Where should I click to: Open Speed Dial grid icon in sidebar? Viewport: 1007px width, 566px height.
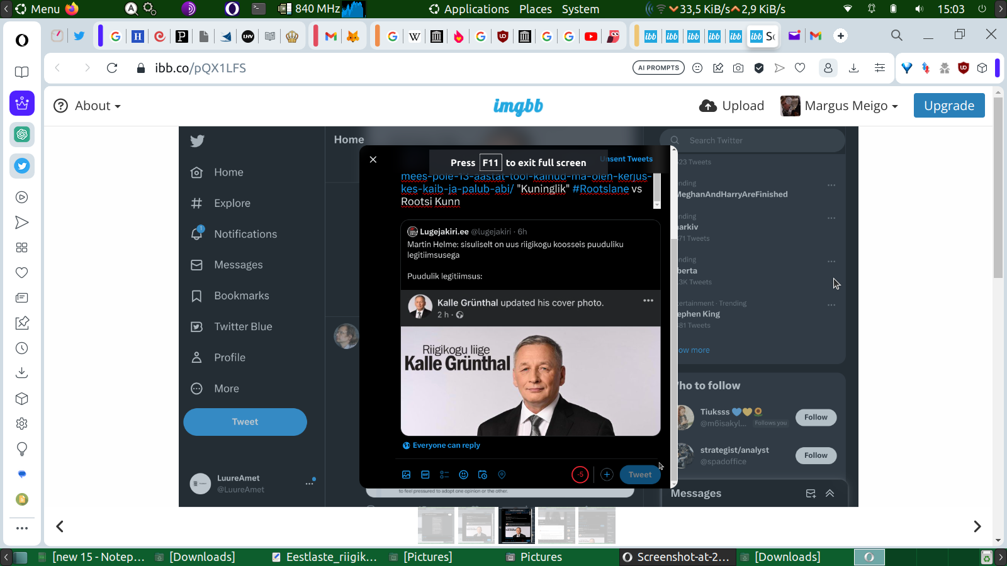click(x=22, y=248)
